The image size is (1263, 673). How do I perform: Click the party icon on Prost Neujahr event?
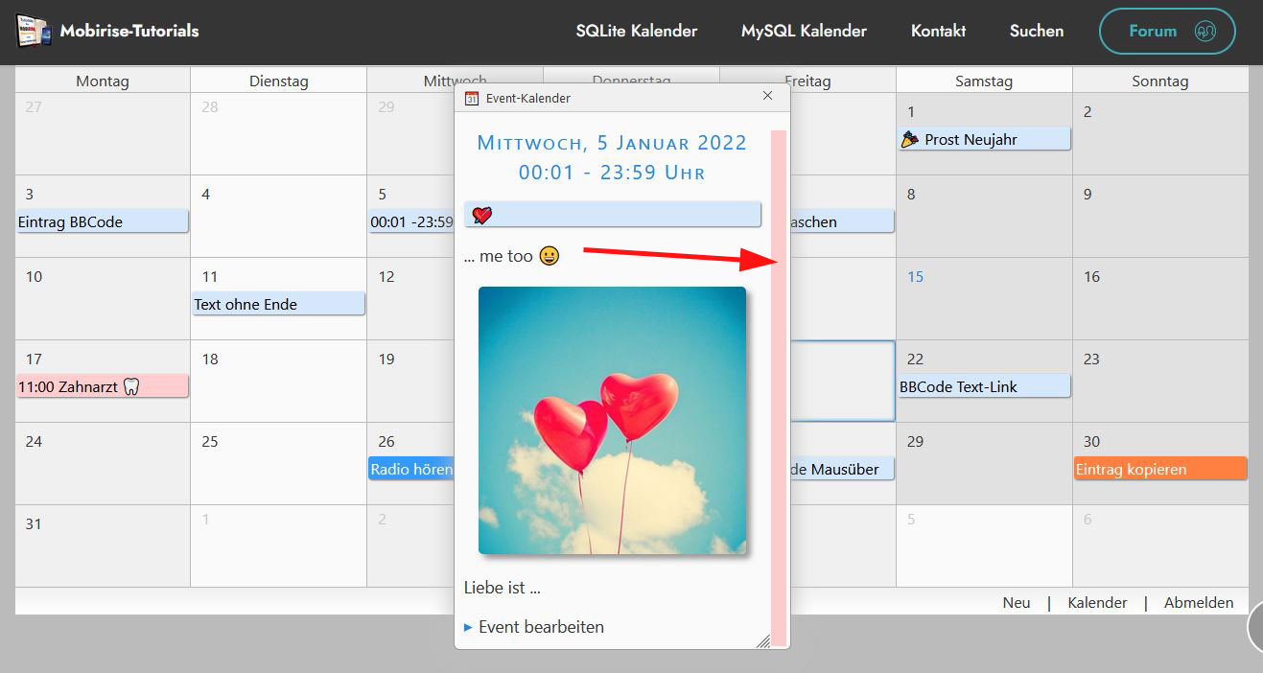pyautogui.click(x=910, y=140)
